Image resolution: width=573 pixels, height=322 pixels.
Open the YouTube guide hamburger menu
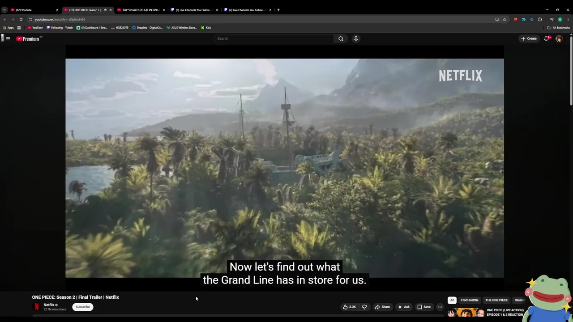click(8, 39)
